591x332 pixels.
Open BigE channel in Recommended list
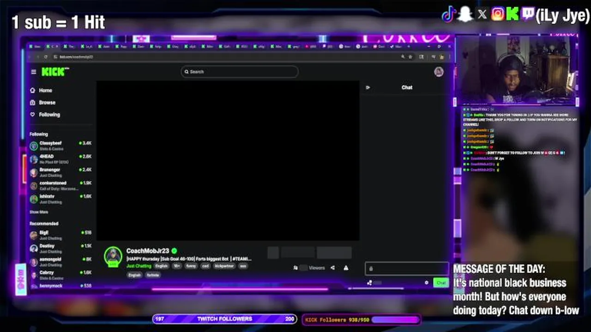pos(61,235)
